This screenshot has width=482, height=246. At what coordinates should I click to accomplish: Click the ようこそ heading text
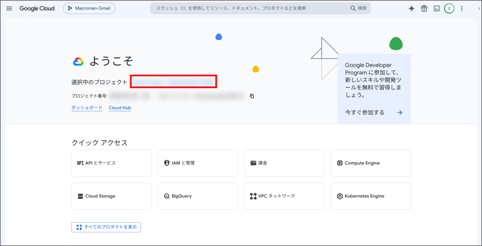click(x=111, y=61)
